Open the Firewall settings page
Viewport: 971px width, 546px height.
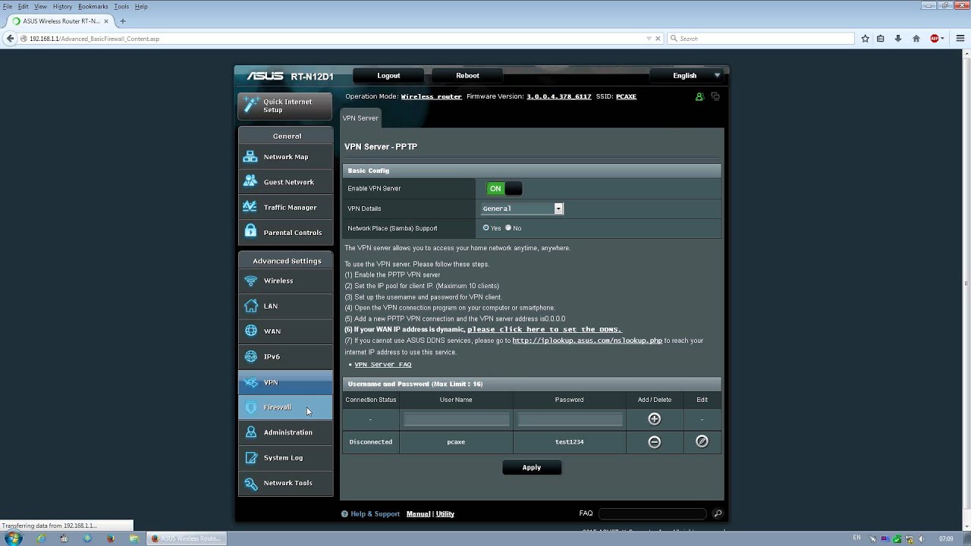[x=285, y=407]
